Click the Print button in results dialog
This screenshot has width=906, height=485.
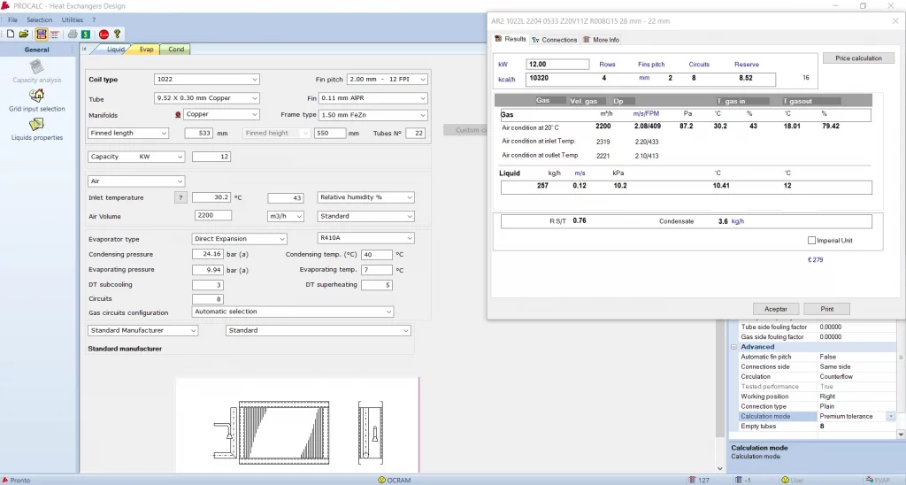[827, 309]
